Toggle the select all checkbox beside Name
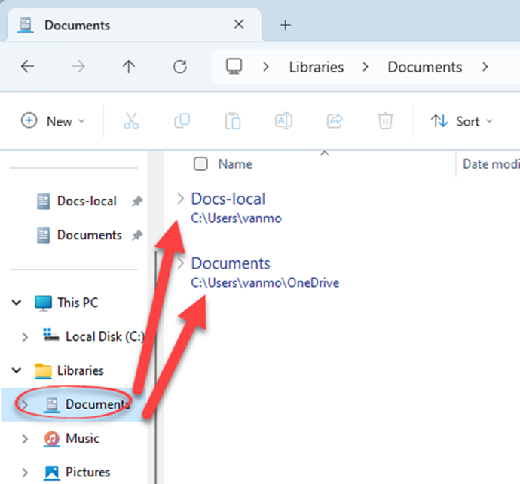Image resolution: width=520 pixels, height=484 pixels. pos(200,164)
